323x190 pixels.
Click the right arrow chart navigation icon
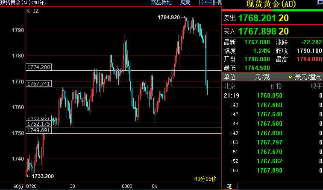(210, 3)
